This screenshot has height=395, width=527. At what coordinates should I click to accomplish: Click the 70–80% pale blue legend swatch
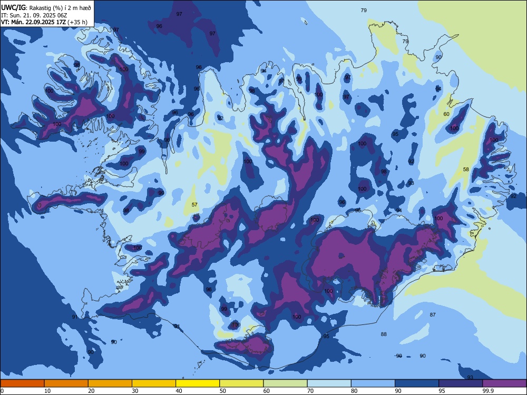329,383
